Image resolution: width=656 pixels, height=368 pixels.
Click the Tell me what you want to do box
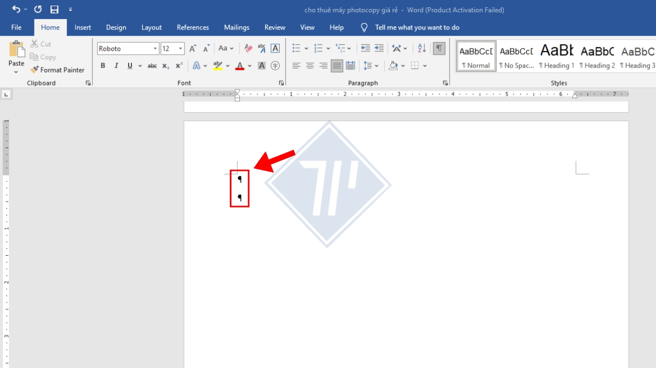(x=417, y=27)
